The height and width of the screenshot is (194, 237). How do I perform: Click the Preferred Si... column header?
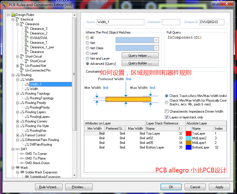point(115,129)
